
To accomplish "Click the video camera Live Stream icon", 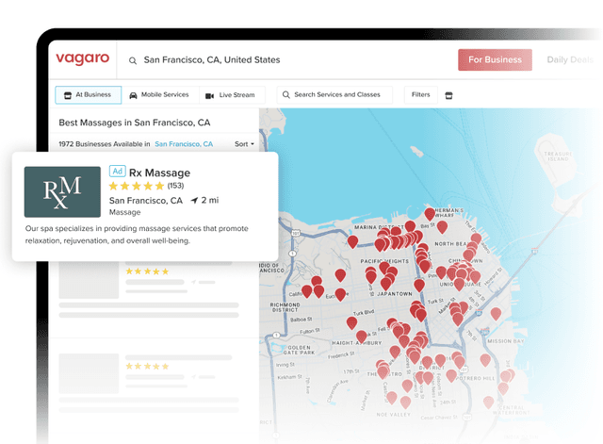I will [209, 96].
